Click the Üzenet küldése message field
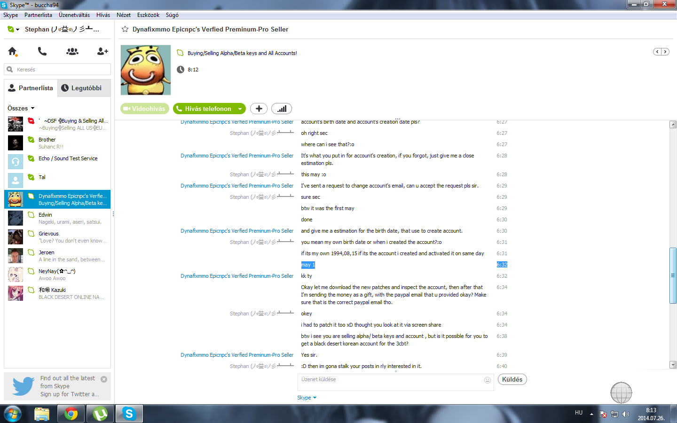This screenshot has width=677, height=423. click(x=390, y=382)
